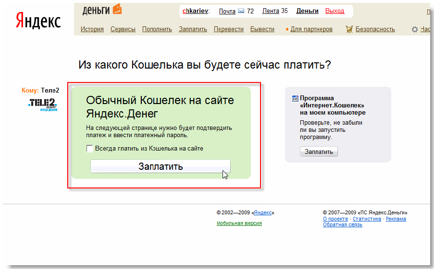This screenshot has height=269, width=434.
Task: Click the 'Кому: Теле2' recipient text
Action: point(40,90)
